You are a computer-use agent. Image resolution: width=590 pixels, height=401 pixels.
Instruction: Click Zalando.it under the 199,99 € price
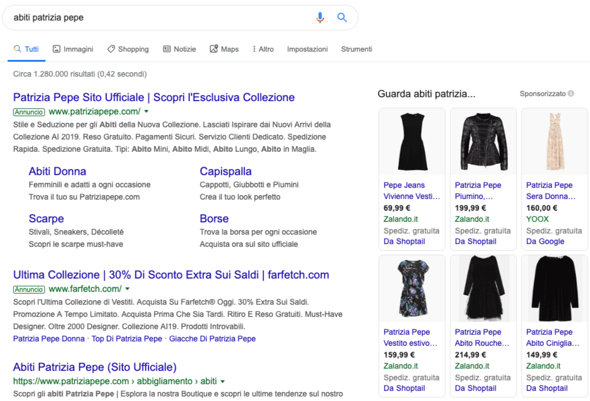[x=472, y=219]
